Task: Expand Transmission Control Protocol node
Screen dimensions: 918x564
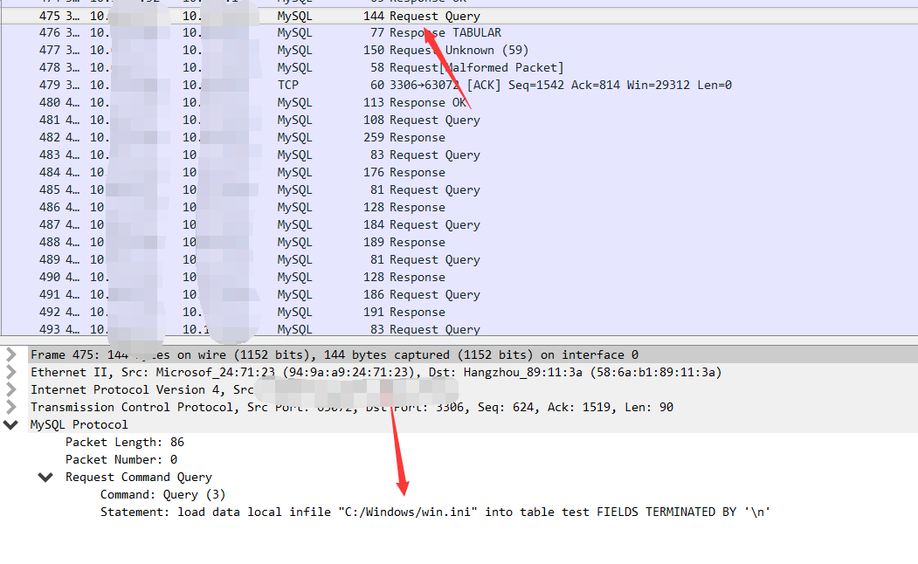Action: tap(10, 407)
